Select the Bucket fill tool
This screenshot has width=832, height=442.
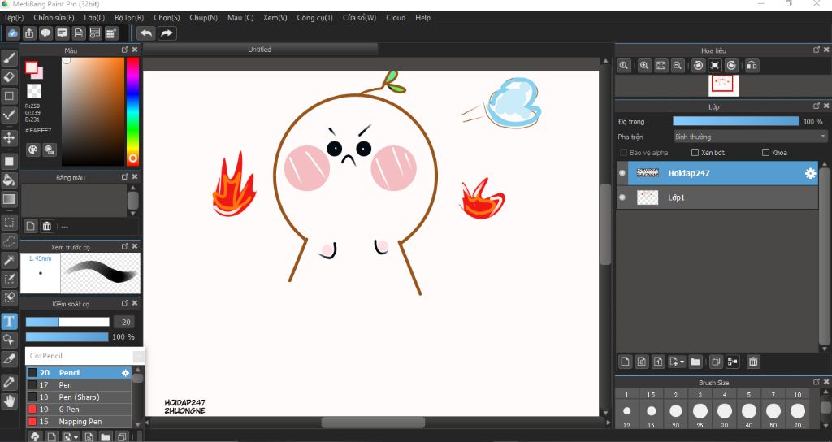tap(10, 180)
